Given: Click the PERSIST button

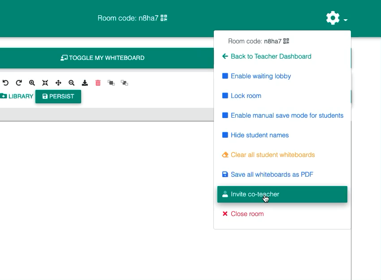Looking at the screenshot, I should [x=58, y=97].
